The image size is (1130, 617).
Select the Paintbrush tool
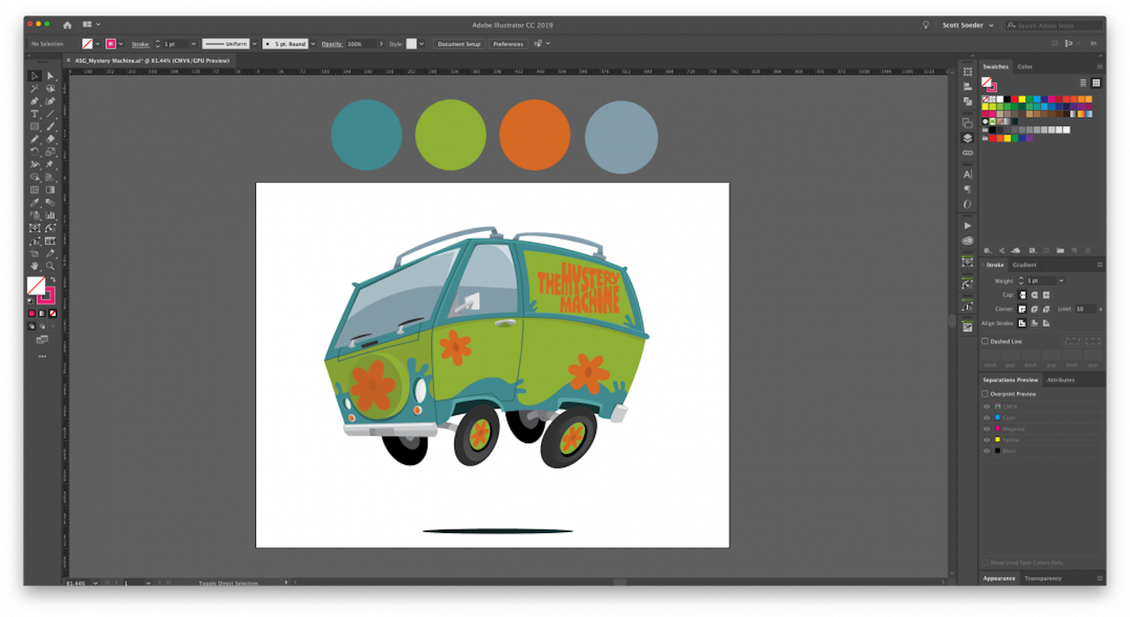tap(51, 127)
